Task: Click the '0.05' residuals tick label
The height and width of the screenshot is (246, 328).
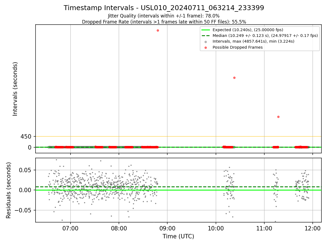Action: 25,170
